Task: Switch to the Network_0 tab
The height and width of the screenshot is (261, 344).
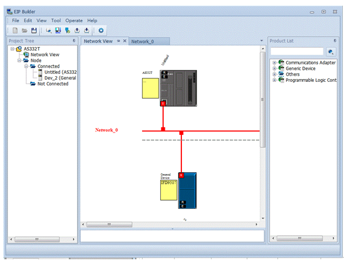Action: point(143,42)
